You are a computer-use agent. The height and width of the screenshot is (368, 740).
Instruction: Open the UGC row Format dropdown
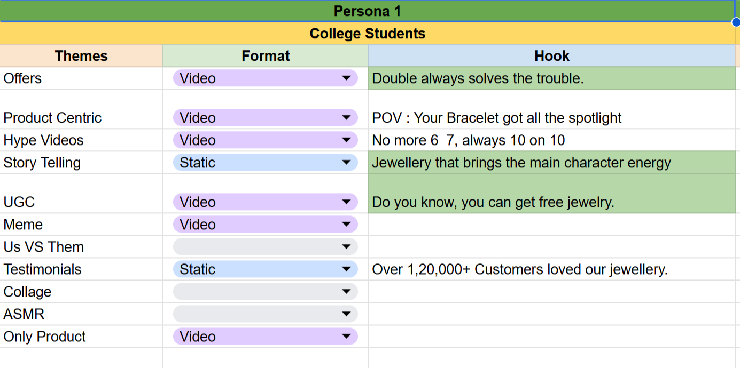point(346,202)
